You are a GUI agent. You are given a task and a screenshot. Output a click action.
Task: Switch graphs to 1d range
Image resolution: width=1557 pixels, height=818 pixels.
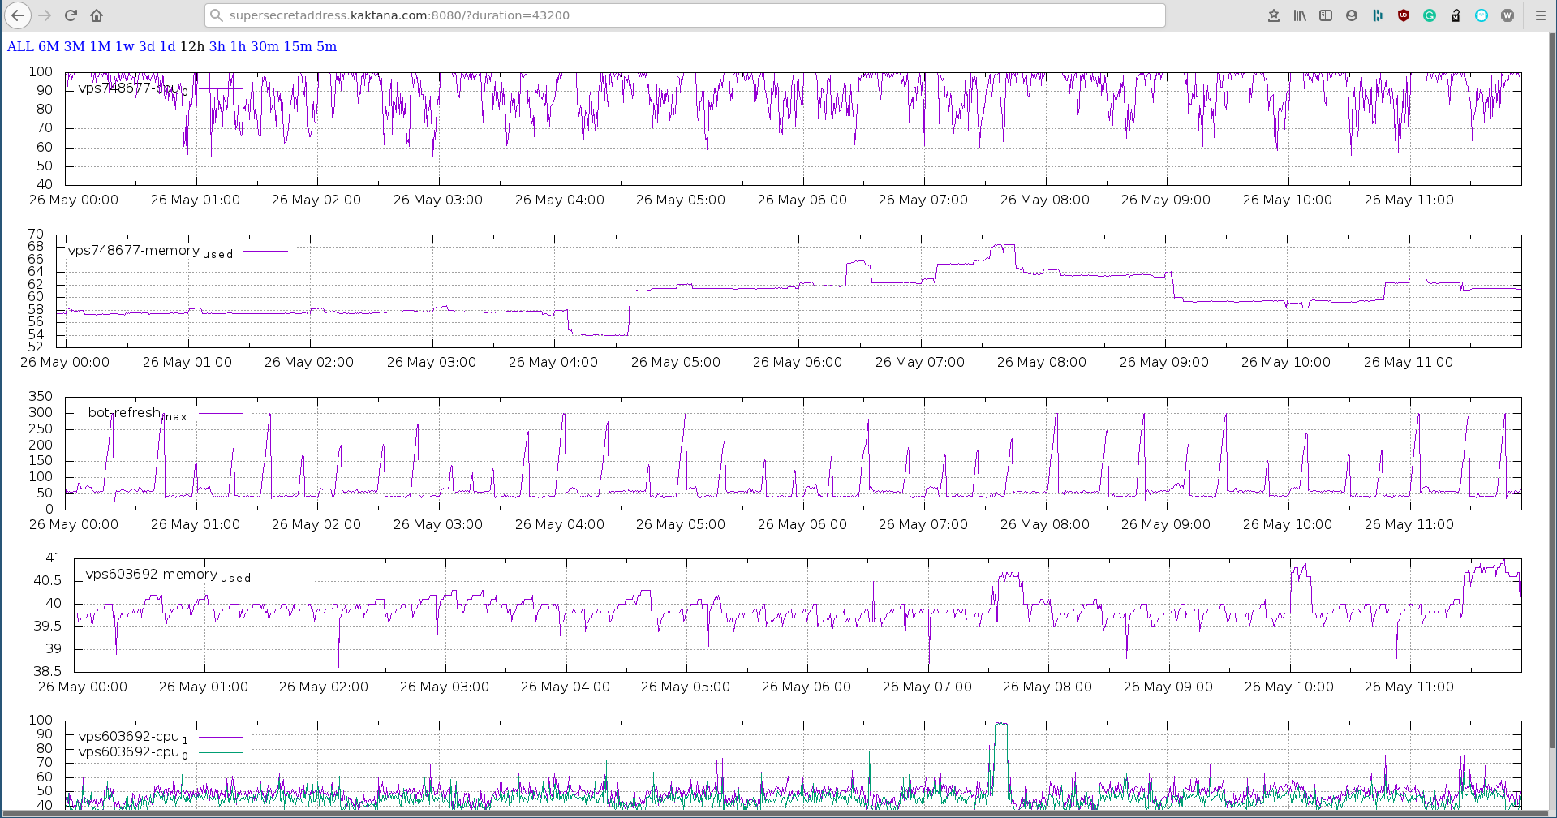pyautogui.click(x=168, y=46)
